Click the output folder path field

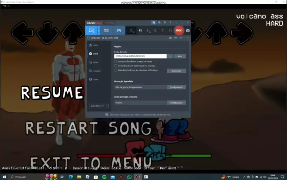click(x=140, y=56)
